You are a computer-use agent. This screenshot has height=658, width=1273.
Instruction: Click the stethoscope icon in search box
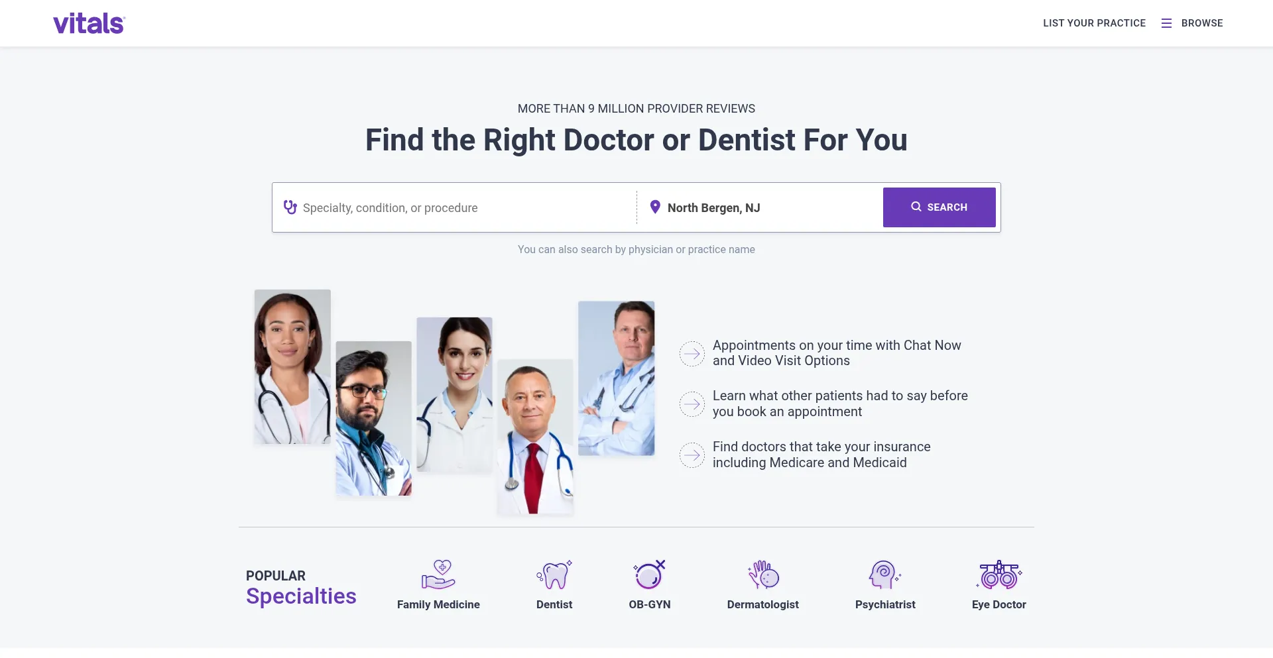pyautogui.click(x=290, y=207)
